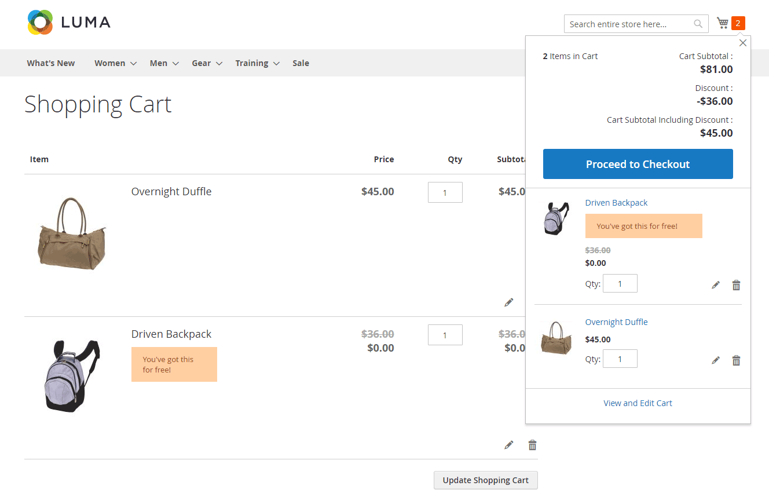The height and width of the screenshot is (493, 769).
Task: Click the Luma logo
Action: tap(68, 23)
